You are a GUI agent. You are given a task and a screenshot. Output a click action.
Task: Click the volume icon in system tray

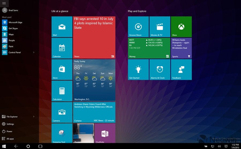[219, 146]
